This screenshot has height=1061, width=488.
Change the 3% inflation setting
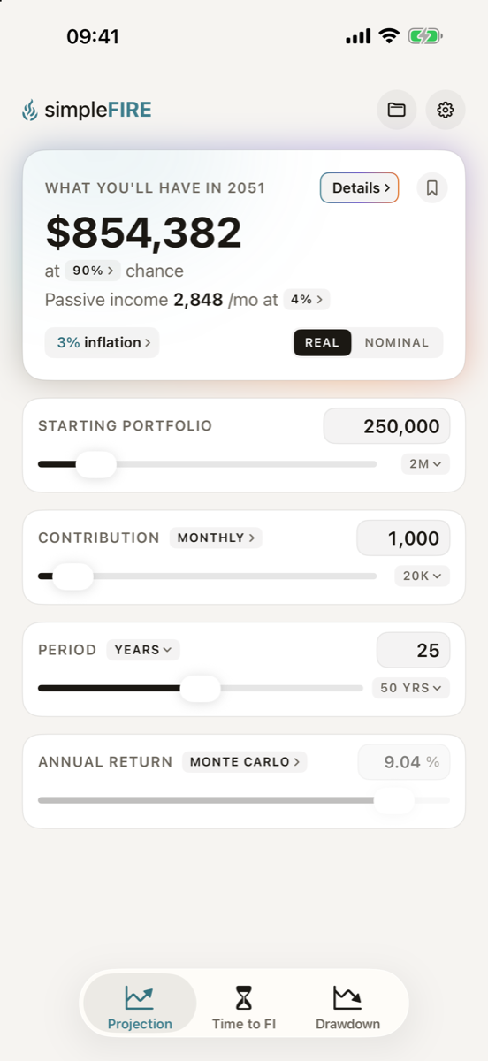pos(103,342)
